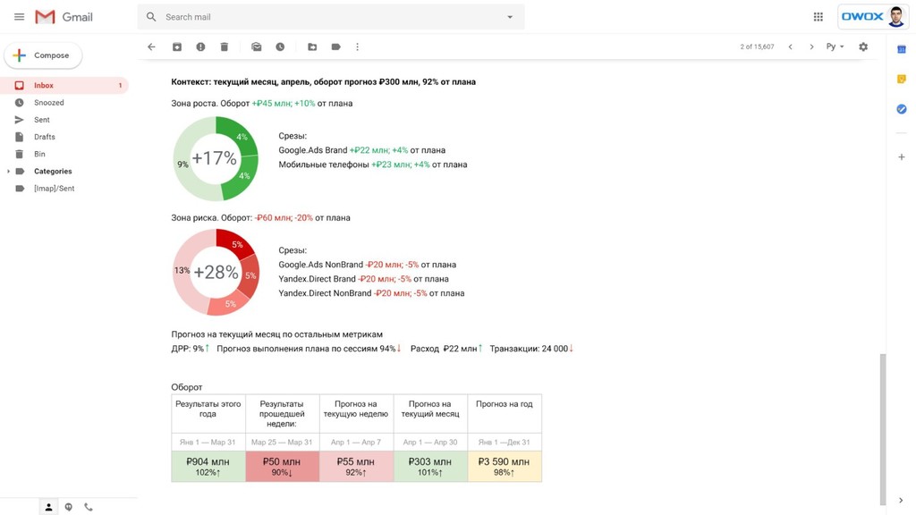The width and height of the screenshot is (916, 515).
Task: Move email to a folder
Action: (312, 46)
